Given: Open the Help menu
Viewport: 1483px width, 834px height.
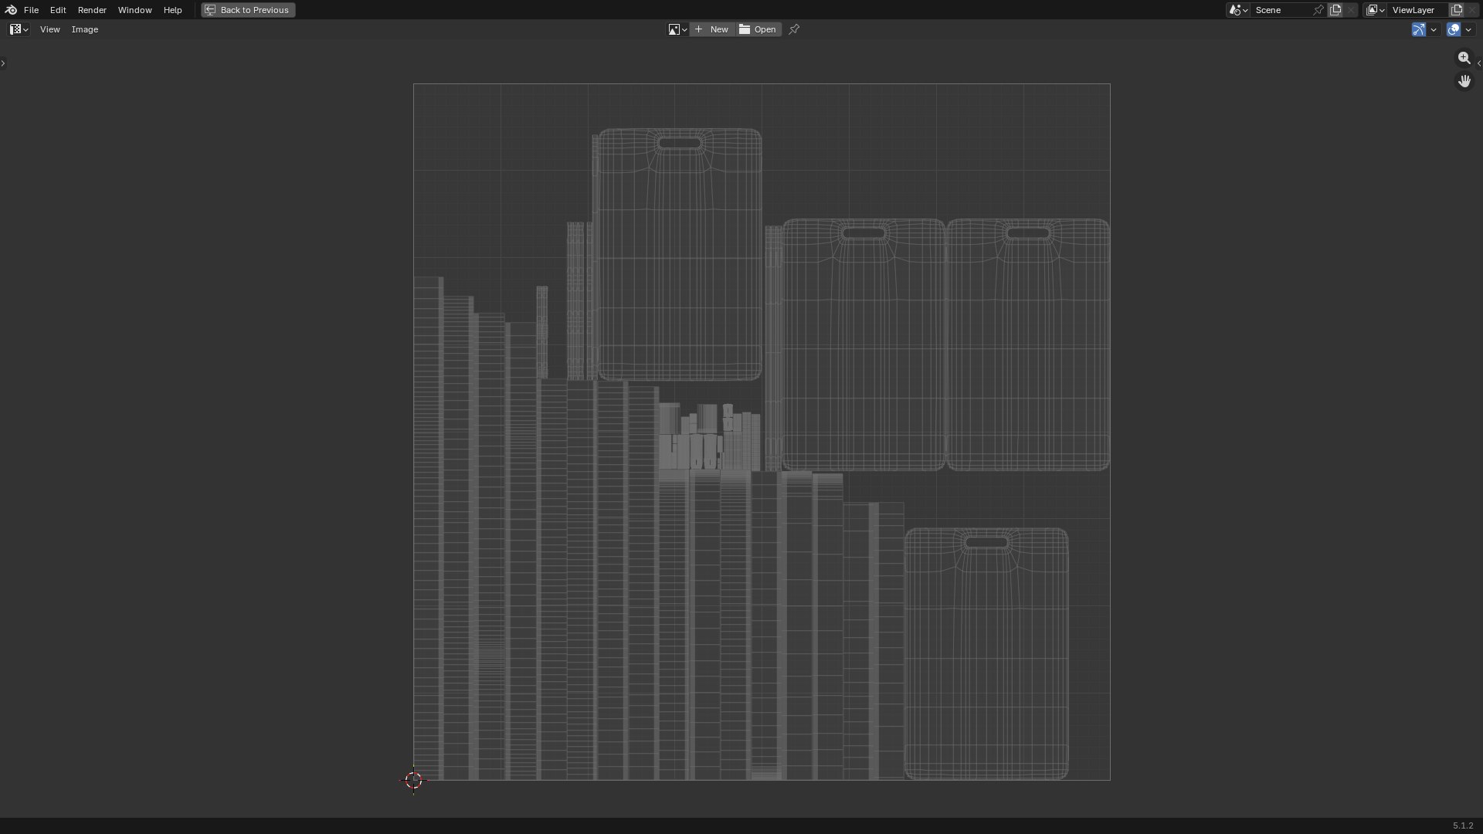Looking at the screenshot, I should (x=172, y=10).
